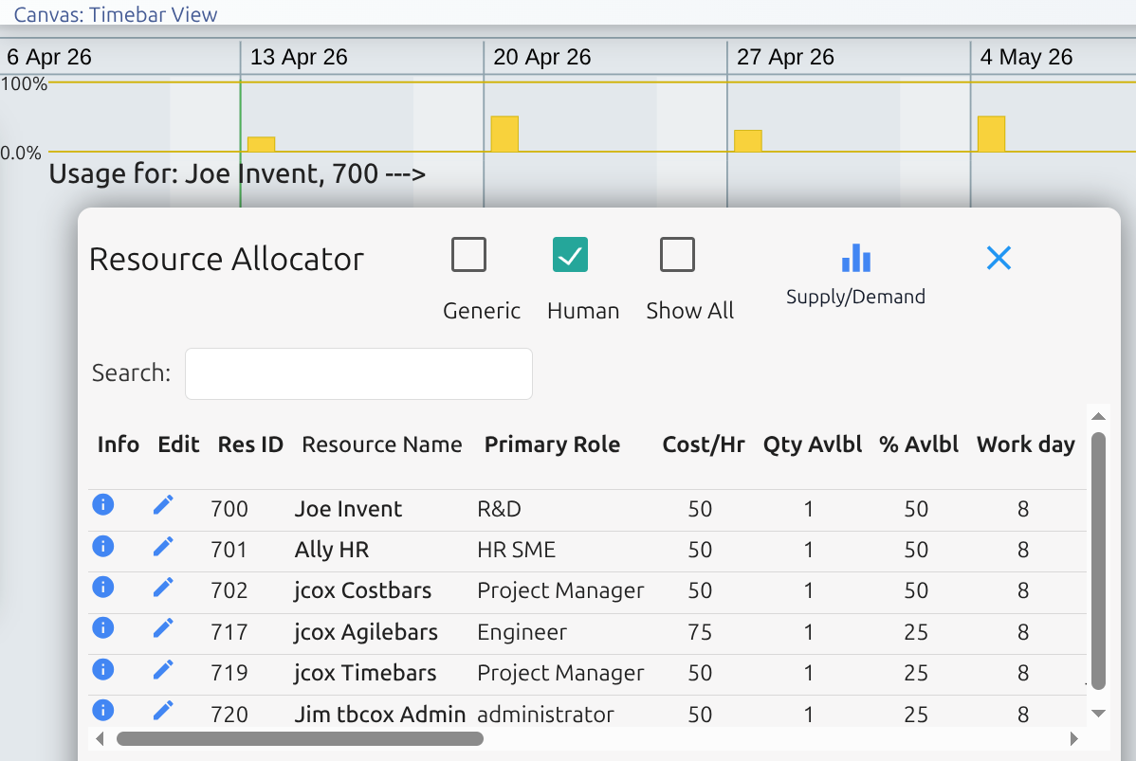Viewport: 1136px width, 761px height.
Task: Click the Engineer primary role cell
Action: click(522, 632)
